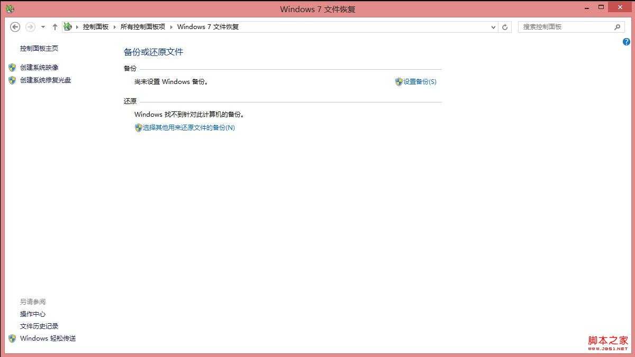Viewport: 635px width, 357px height.
Task: Click shield icon beside Windows 轻松传送
Action: 12,339
